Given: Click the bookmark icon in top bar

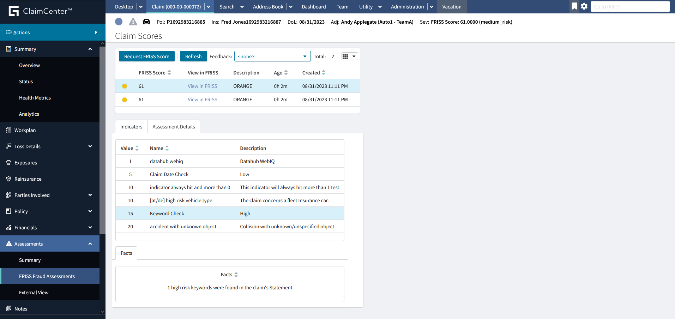Looking at the screenshot, I should coord(574,6).
